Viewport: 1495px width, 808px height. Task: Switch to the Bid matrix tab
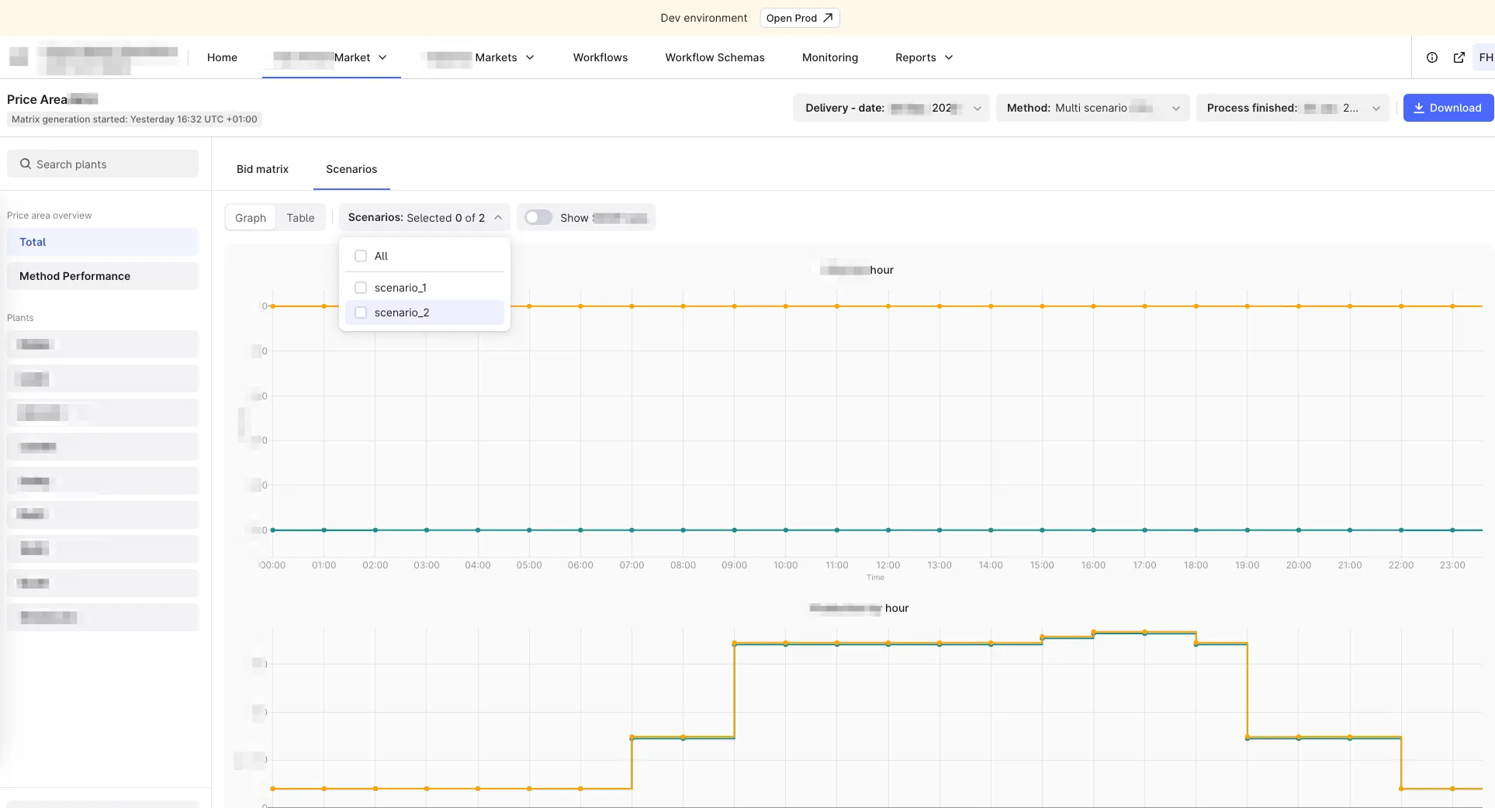pyautogui.click(x=262, y=169)
